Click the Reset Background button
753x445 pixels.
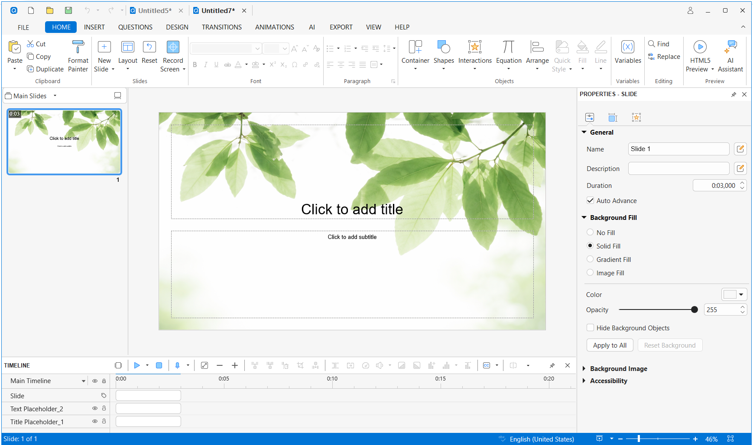[670, 345]
